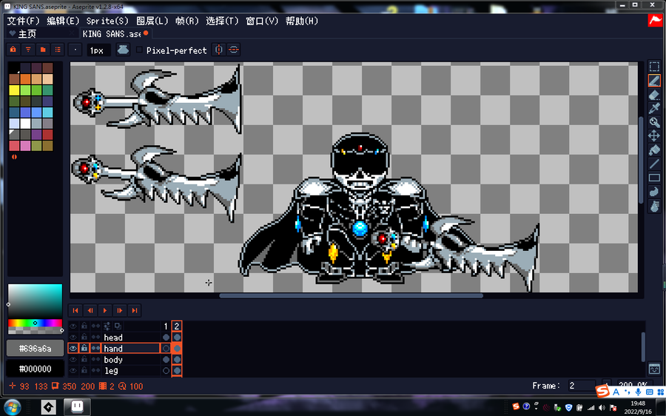Open the palette options list menu

pyautogui.click(x=58, y=50)
